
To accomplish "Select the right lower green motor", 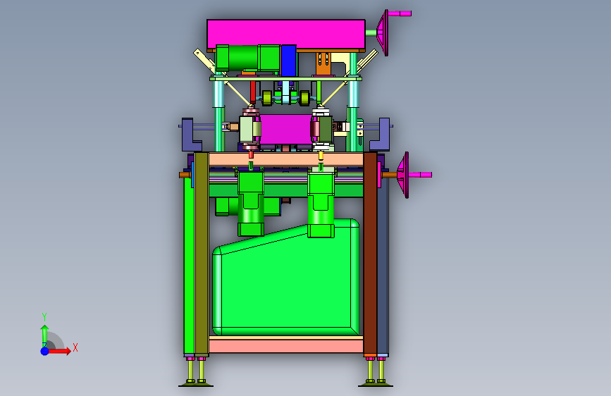I will pos(321,204).
